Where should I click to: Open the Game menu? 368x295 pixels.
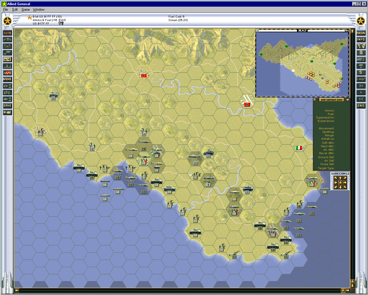[x=26, y=10]
